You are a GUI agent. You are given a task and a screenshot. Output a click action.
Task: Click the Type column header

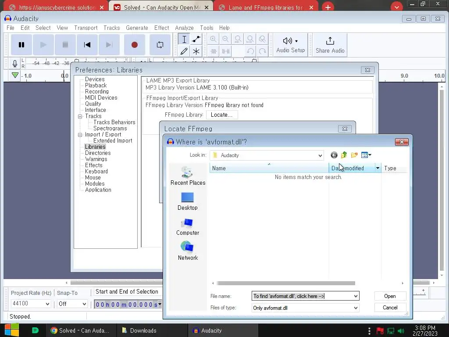click(394, 168)
